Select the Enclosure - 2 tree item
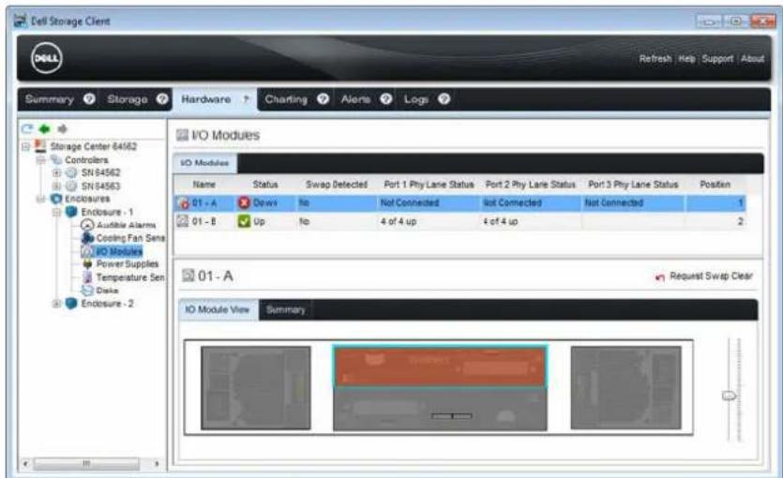 click(107, 304)
